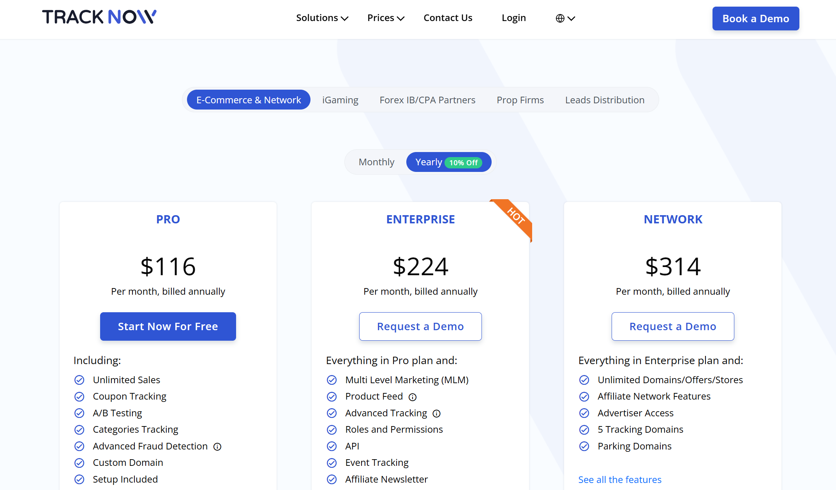The width and height of the screenshot is (836, 490).
Task: Click the 10% Off badge
Action: pyautogui.click(x=463, y=163)
